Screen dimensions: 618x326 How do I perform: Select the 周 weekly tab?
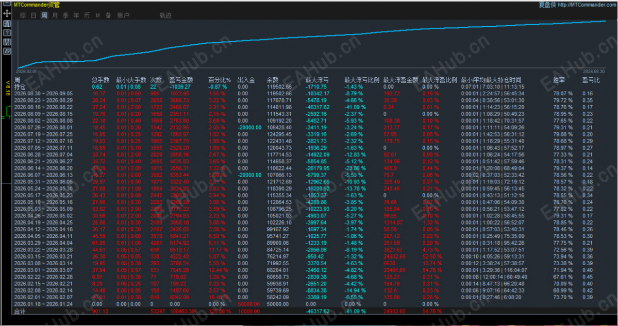coord(44,15)
